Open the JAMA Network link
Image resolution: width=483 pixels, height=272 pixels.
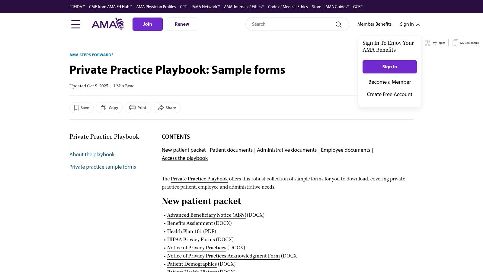205,7
